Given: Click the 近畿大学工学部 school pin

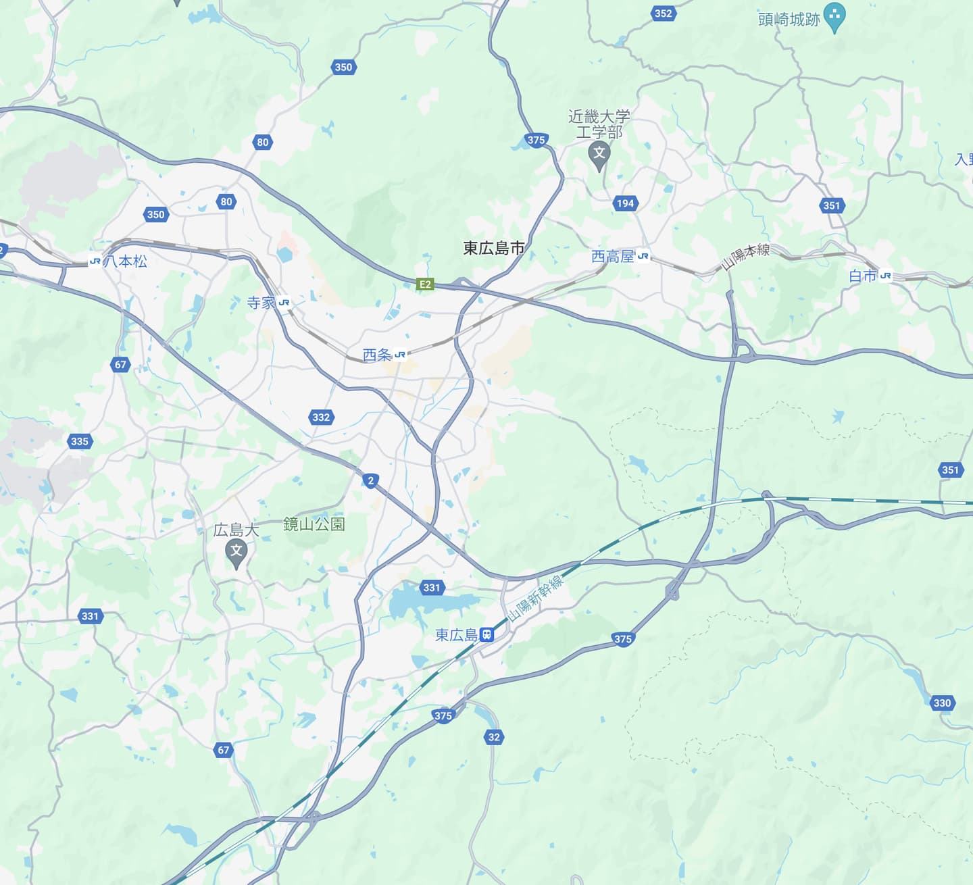Looking at the screenshot, I should (x=599, y=157).
